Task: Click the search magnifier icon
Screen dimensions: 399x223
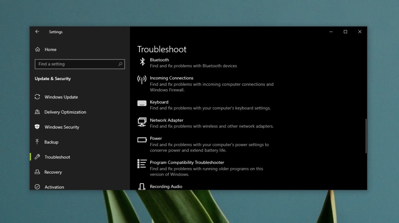Action: 120,64
